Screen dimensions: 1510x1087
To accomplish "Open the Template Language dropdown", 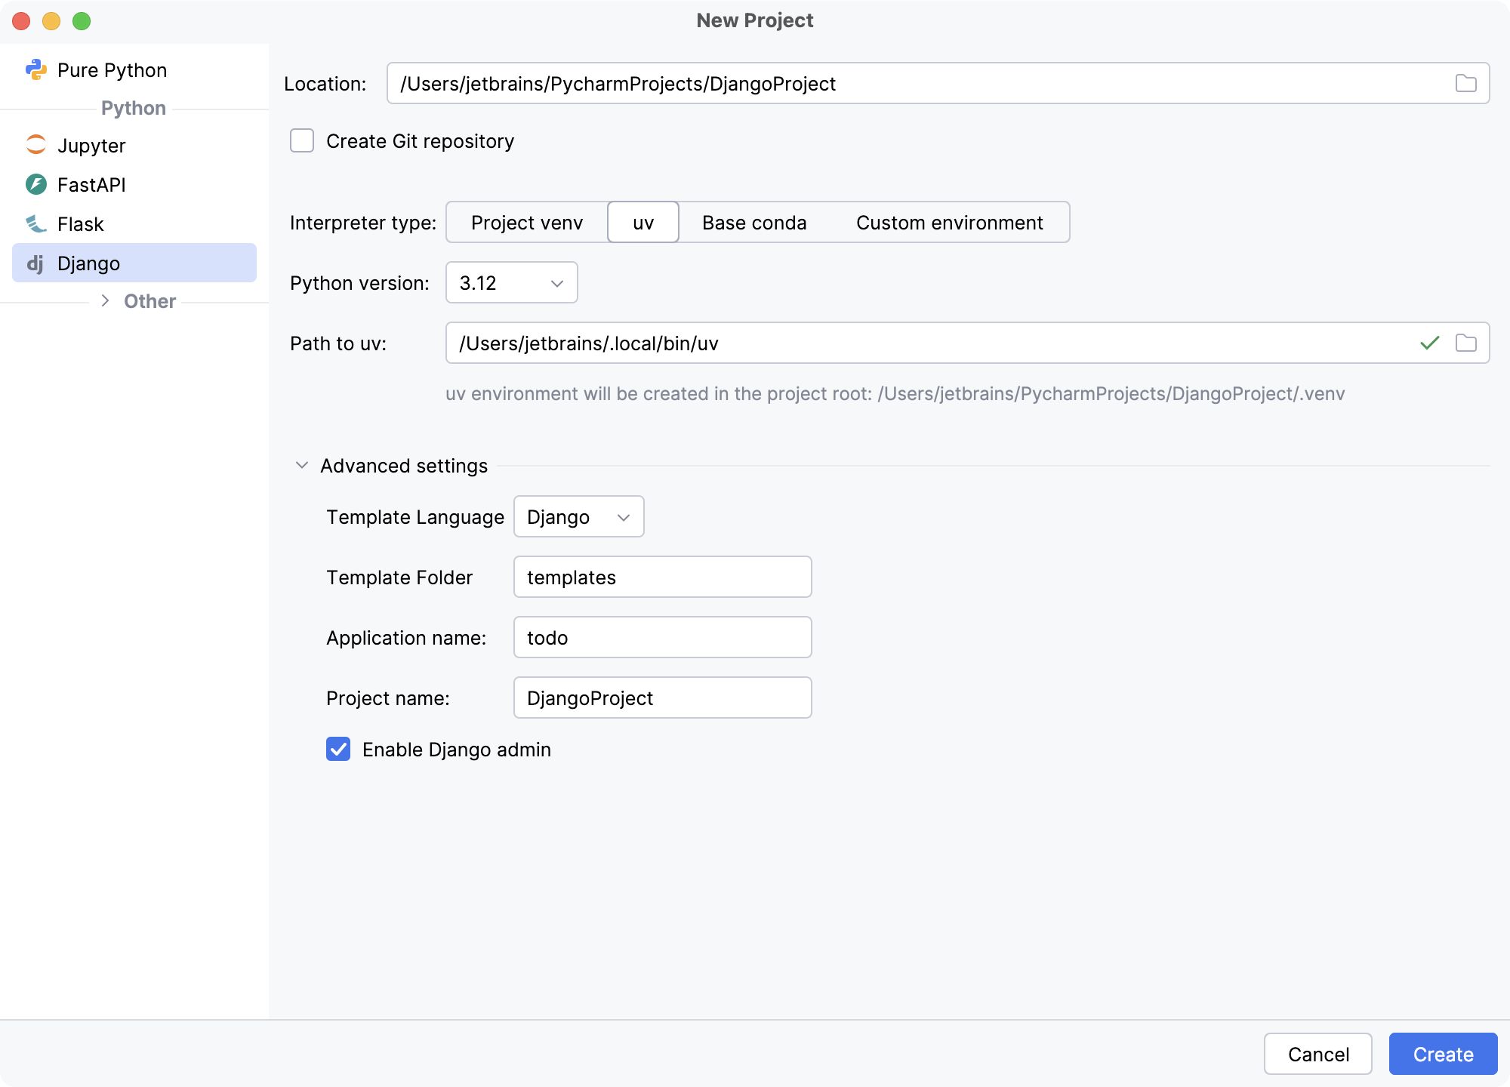I will [x=578, y=516].
